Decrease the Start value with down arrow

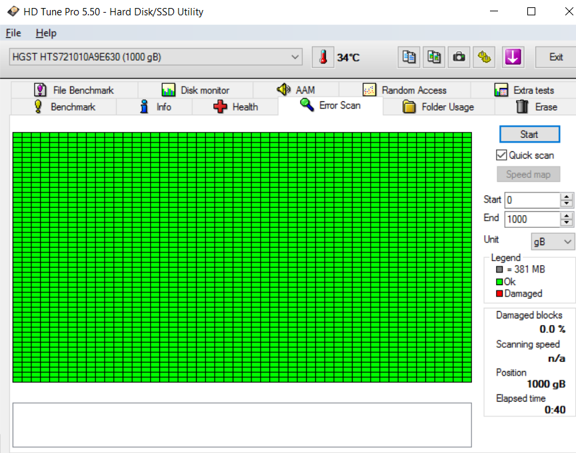tap(567, 204)
